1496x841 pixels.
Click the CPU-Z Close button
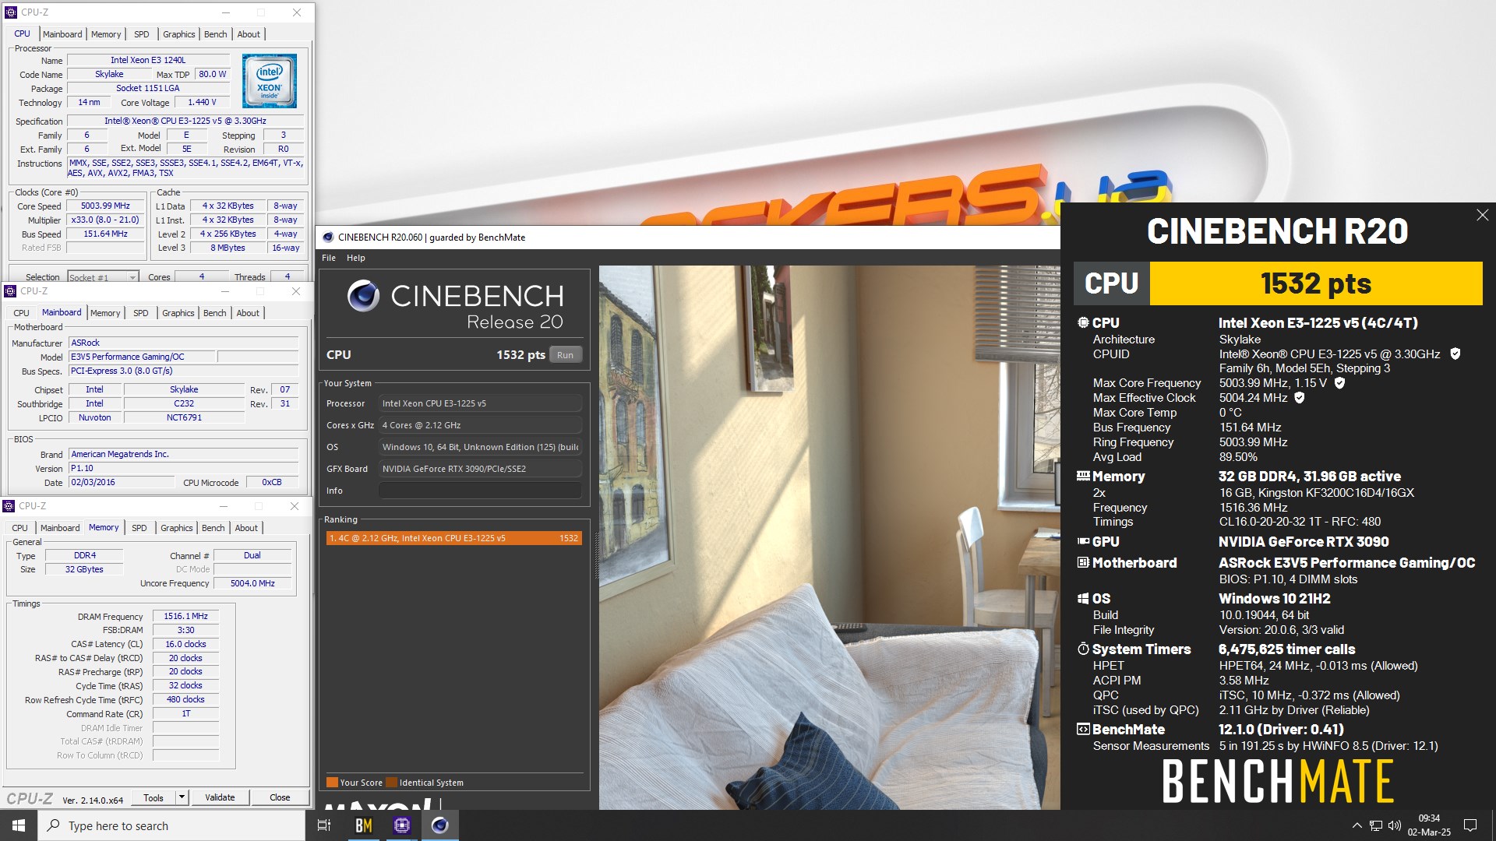click(280, 797)
